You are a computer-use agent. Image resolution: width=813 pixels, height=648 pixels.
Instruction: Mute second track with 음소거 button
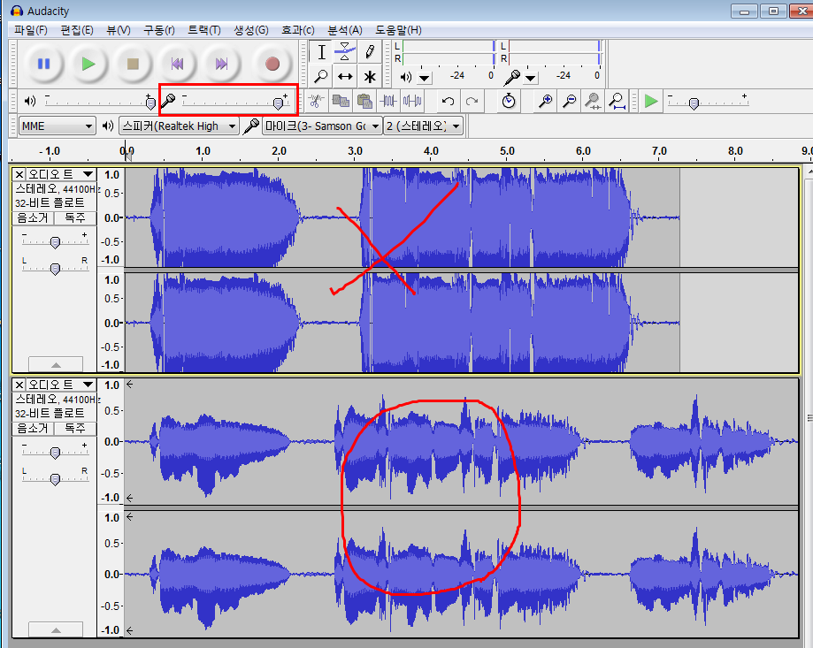click(33, 429)
